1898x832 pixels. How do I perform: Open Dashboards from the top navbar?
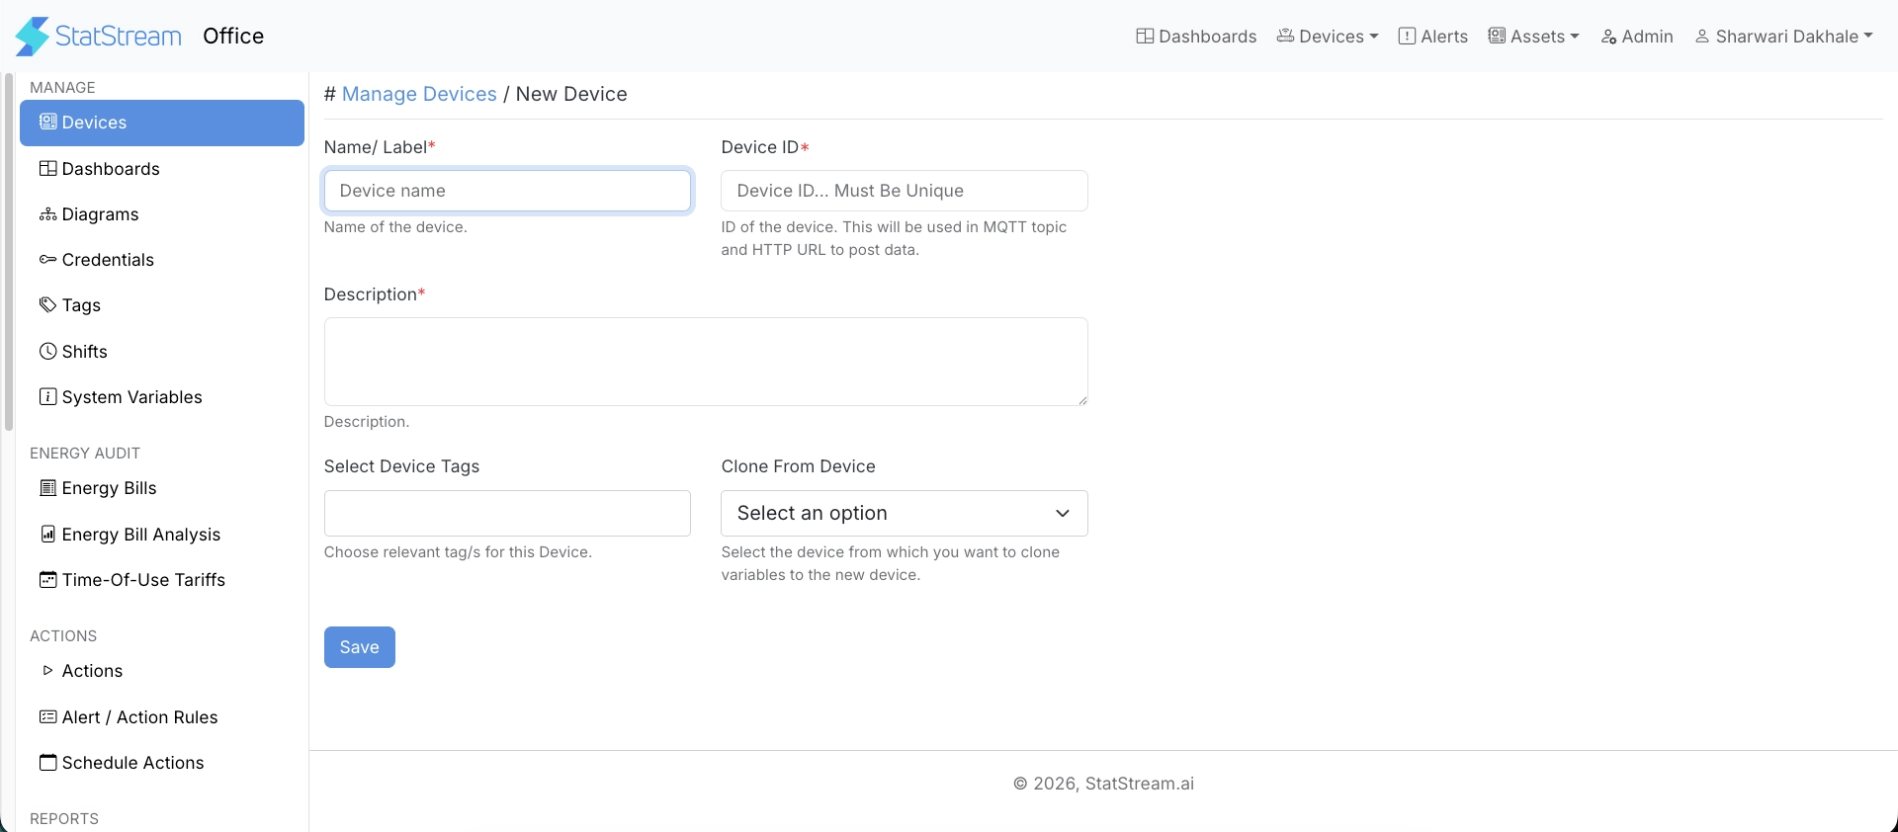click(1196, 37)
